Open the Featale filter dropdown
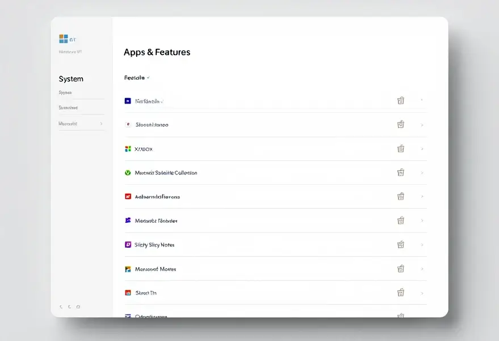The width and height of the screenshot is (499, 341). pos(137,78)
